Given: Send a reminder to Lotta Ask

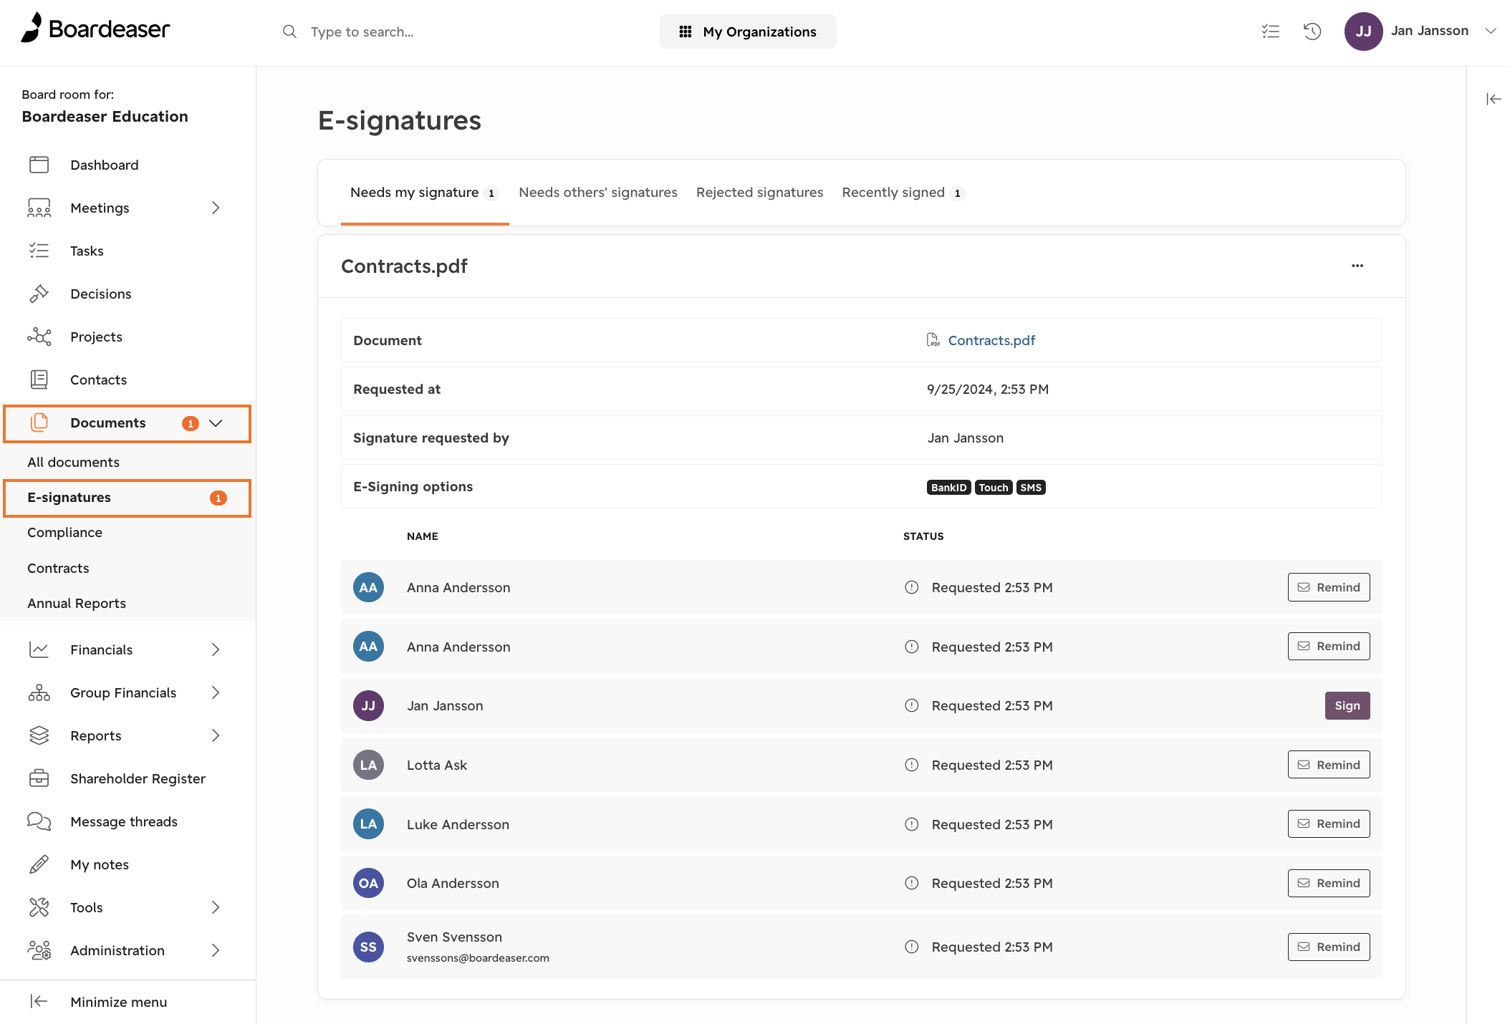Looking at the screenshot, I should (x=1328, y=765).
